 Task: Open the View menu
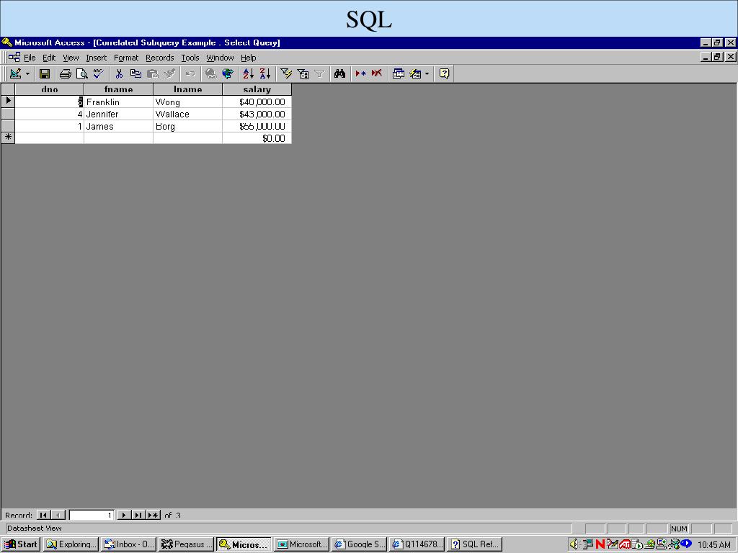tap(71, 58)
